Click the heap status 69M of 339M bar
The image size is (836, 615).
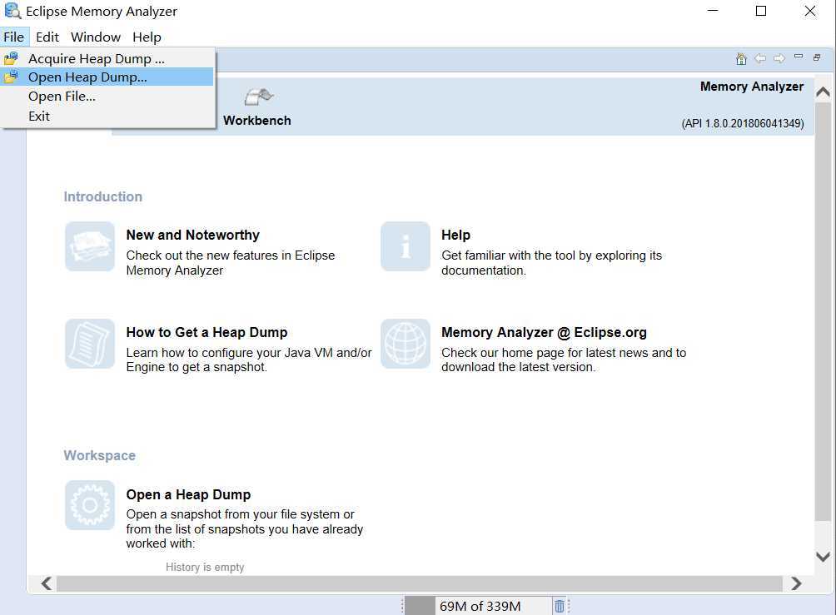[478, 606]
